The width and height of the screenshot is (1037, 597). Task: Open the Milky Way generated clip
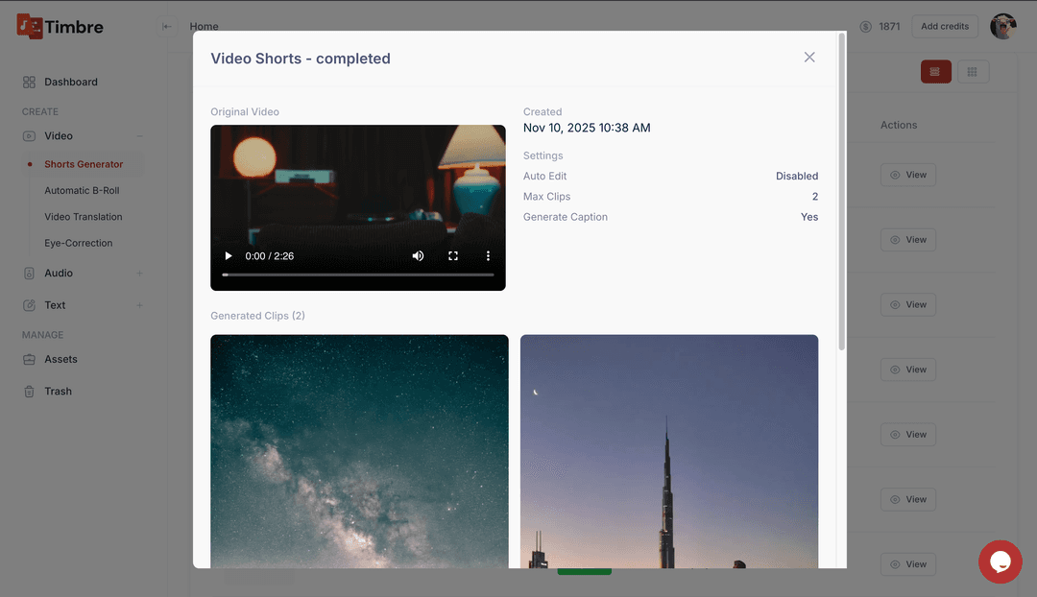[359, 451]
